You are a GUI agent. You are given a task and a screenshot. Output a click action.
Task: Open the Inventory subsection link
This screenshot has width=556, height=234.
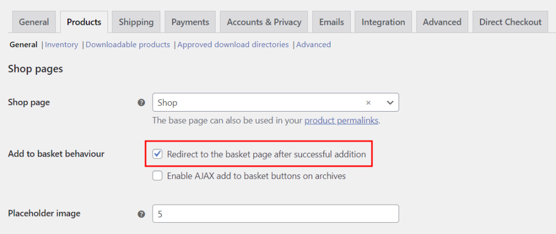61,44
